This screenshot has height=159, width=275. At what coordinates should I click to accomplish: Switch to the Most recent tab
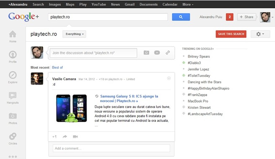pos(40,67)
